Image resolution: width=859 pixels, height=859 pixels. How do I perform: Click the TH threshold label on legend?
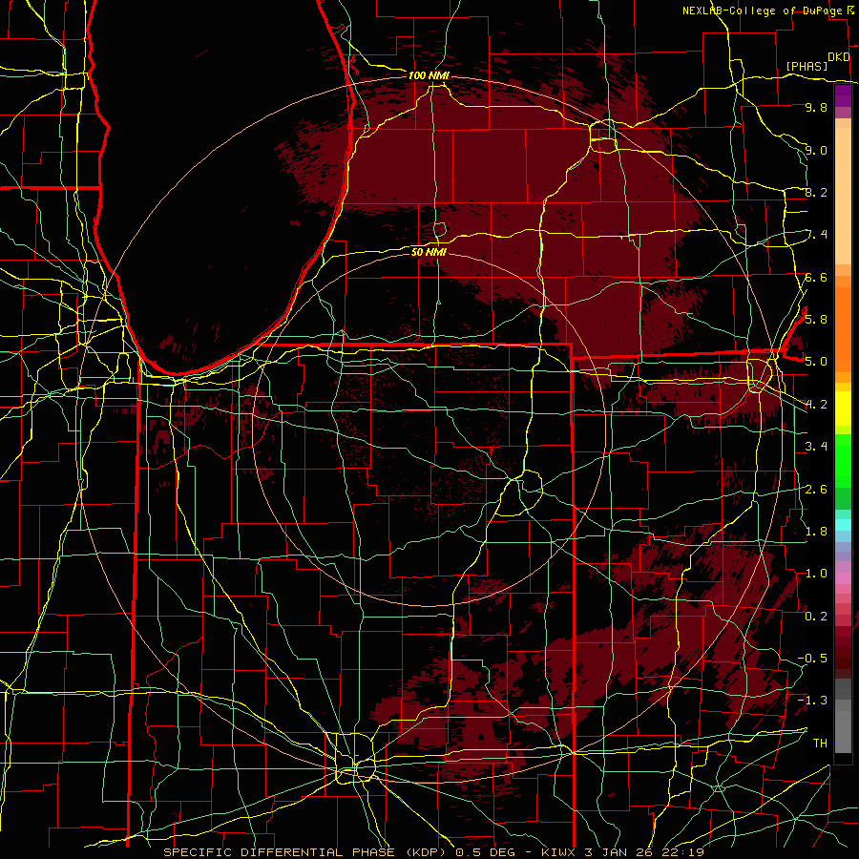coord(820,743)
